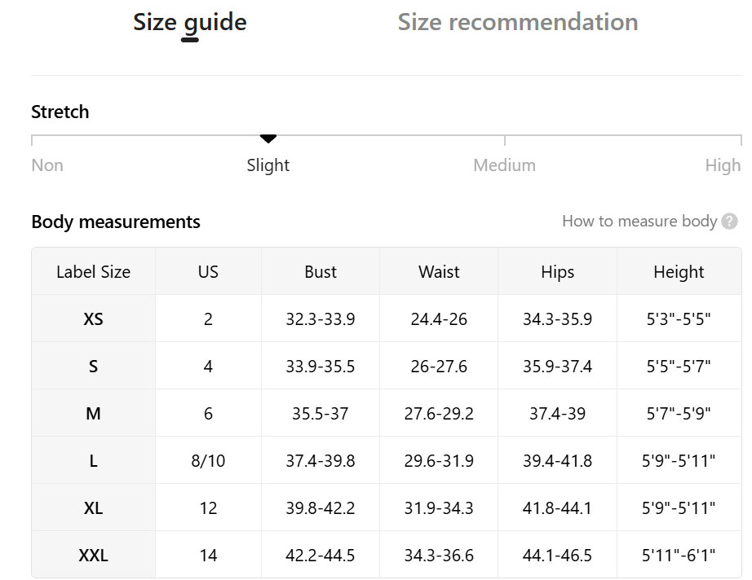
Task: Select the XL label size row
Action: coord(94,508)
